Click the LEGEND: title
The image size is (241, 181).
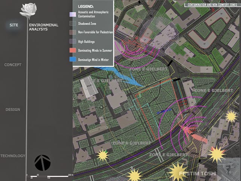click(x=86, y=6)
